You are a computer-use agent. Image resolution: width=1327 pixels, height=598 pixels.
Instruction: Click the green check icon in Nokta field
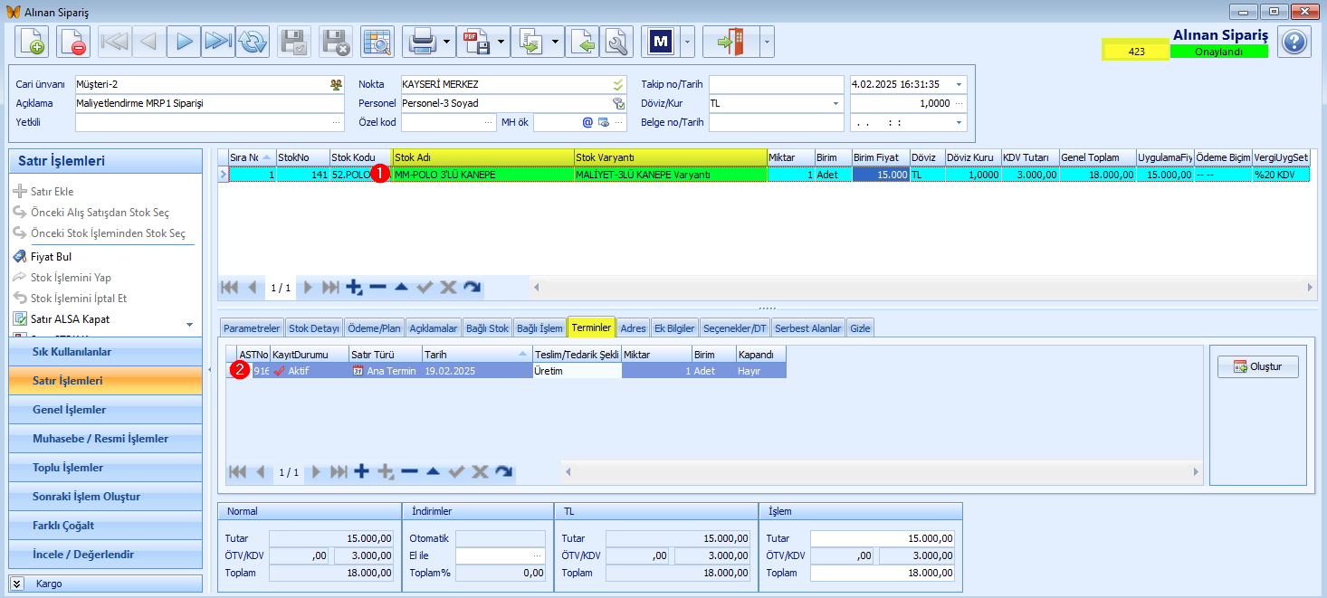[x=619, y=84]
